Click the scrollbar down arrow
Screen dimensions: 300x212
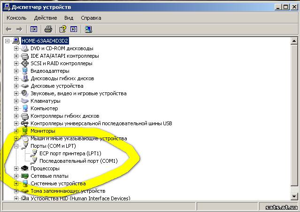click(x=294, y=197)
